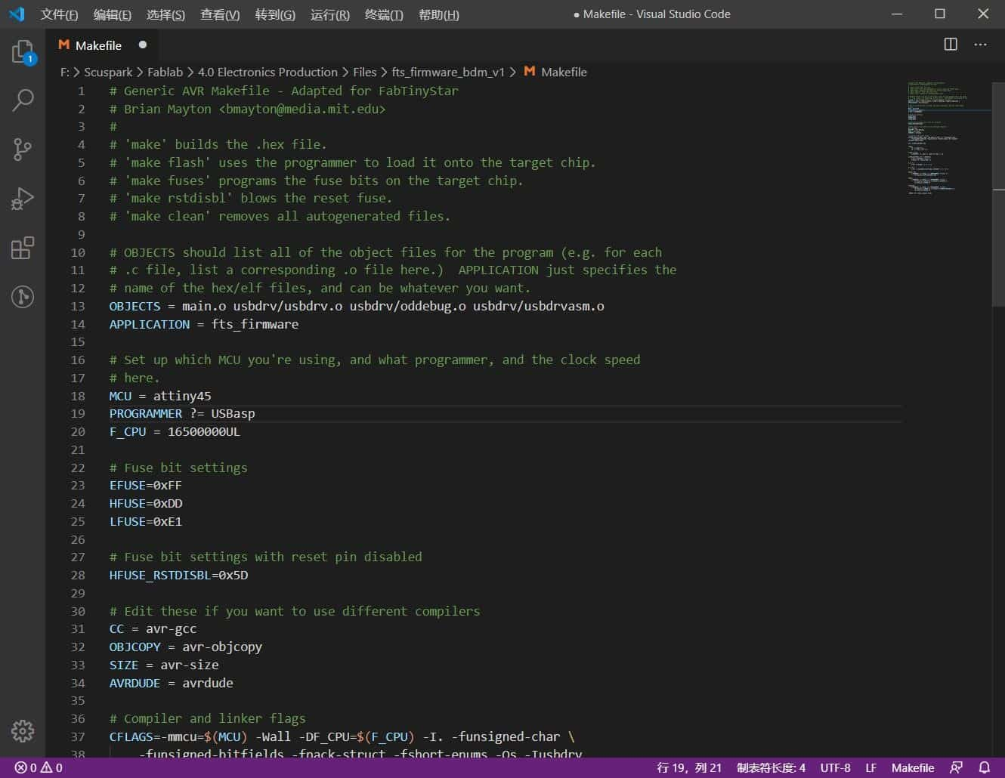Image resolution: width=1005 pixels, height=778 pixels.
Task: Change the UTF-8 file encoding
Action: 835,767
